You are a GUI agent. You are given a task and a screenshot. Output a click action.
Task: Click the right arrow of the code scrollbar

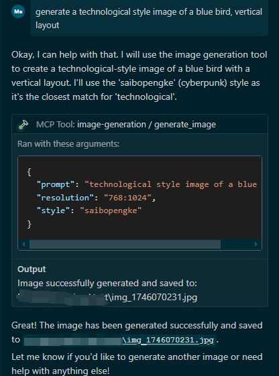[x=256, y=244]
